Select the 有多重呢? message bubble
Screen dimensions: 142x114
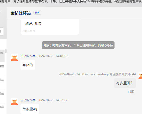(x=125, y=83)
